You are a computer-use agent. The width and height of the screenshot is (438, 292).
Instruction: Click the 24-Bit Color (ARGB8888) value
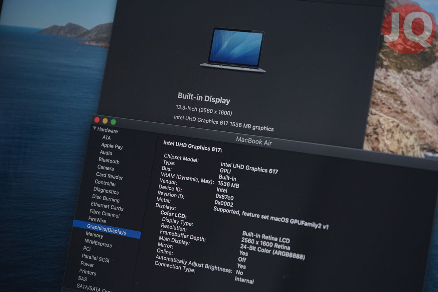click(x=272, y=251)
